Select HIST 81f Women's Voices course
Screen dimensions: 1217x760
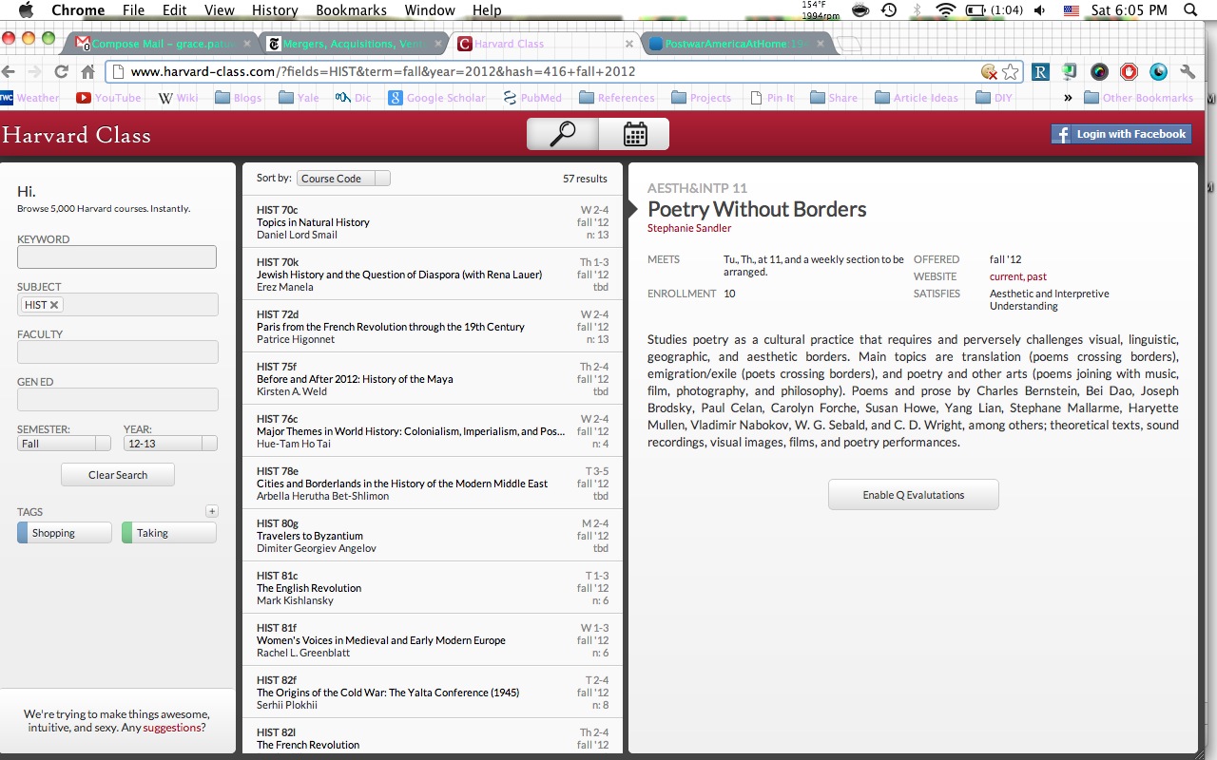point(433,640)
